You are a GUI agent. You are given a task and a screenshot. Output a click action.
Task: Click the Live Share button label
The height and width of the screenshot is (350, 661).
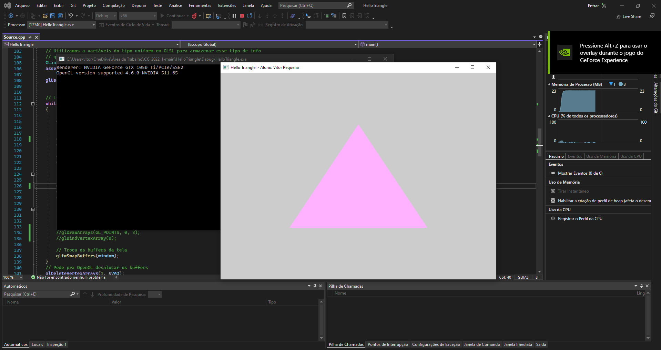click(x=632, y=17)
